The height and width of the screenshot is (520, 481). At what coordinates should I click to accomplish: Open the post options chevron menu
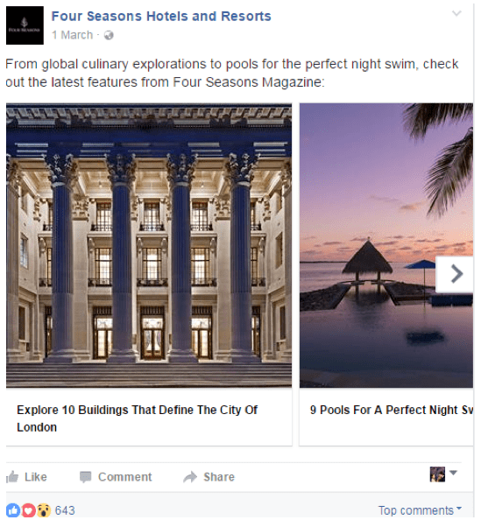[456, 13]
